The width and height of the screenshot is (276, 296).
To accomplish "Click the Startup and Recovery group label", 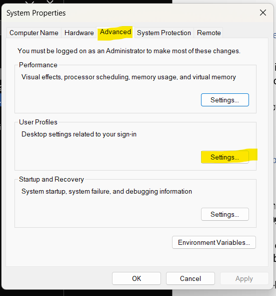I will point(51,179).
